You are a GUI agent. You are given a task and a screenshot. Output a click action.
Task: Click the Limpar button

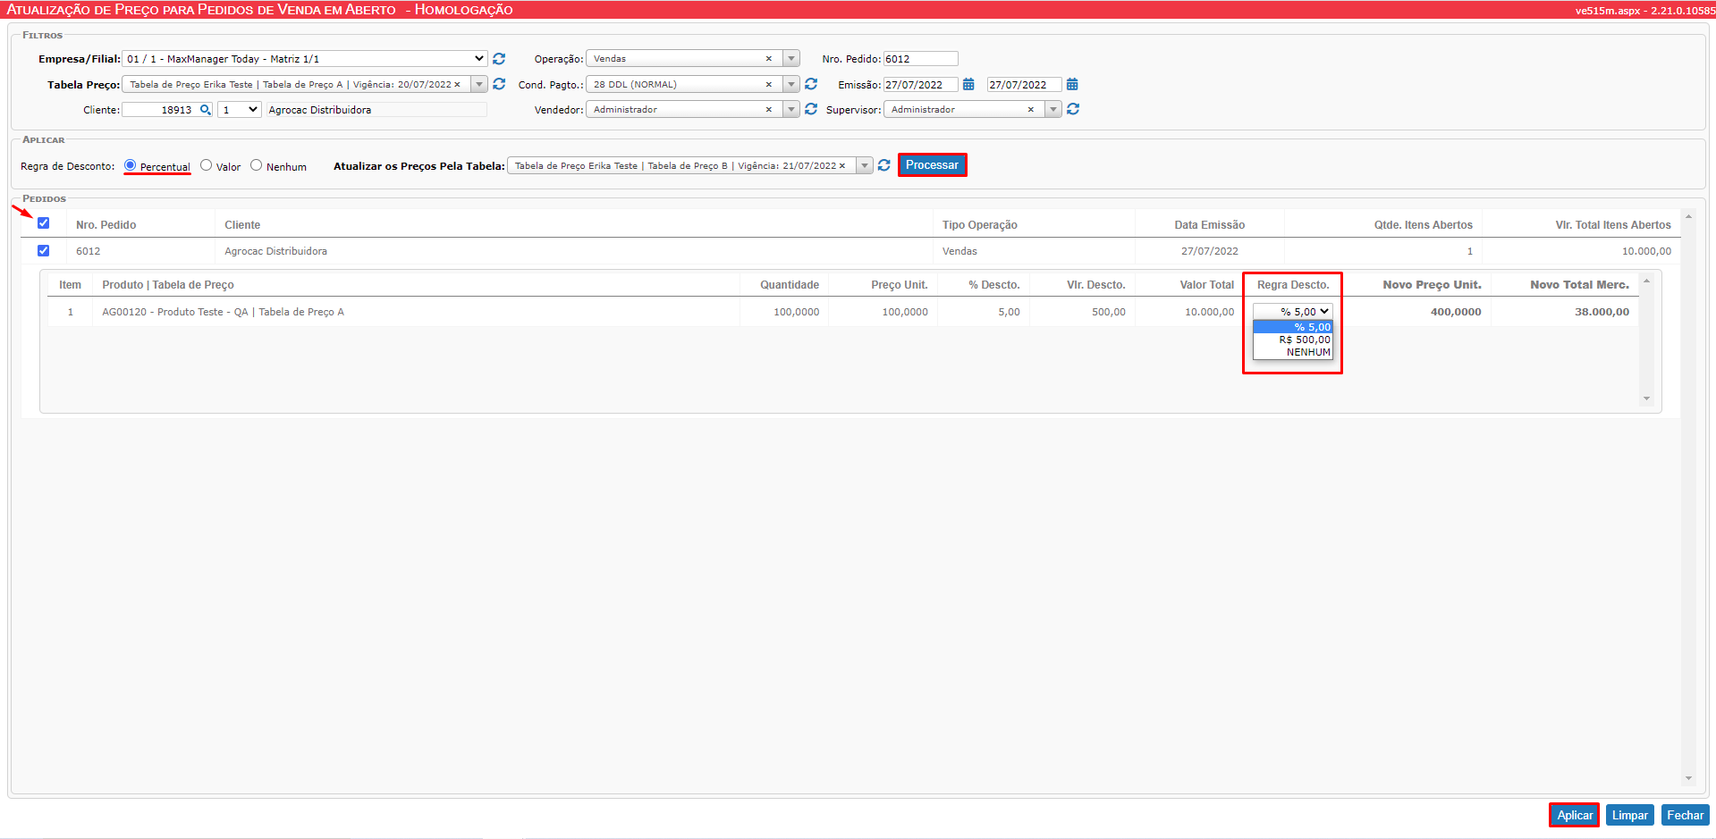tap(1629, 815)
